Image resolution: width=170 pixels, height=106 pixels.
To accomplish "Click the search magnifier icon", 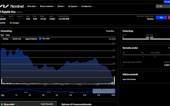I will (158, 6).
